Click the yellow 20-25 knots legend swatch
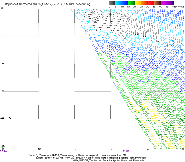The width and height of the screenshot is (185, 162). 138,3
